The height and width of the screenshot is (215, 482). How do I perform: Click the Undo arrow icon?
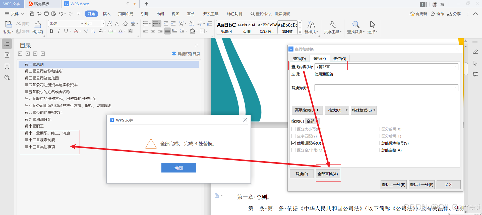pyautogui.click(x=61, y=14)
